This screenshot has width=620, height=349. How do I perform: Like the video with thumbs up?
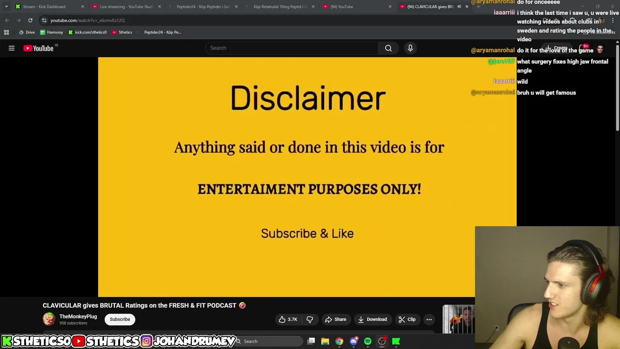pyautogui.click(x=287, y=319)
